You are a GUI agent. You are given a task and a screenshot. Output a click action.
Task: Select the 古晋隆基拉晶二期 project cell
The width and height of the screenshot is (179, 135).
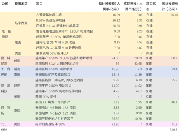[49, 15]
